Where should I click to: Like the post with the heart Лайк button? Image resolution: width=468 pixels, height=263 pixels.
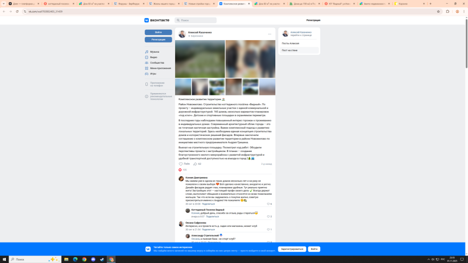(181, 164)
